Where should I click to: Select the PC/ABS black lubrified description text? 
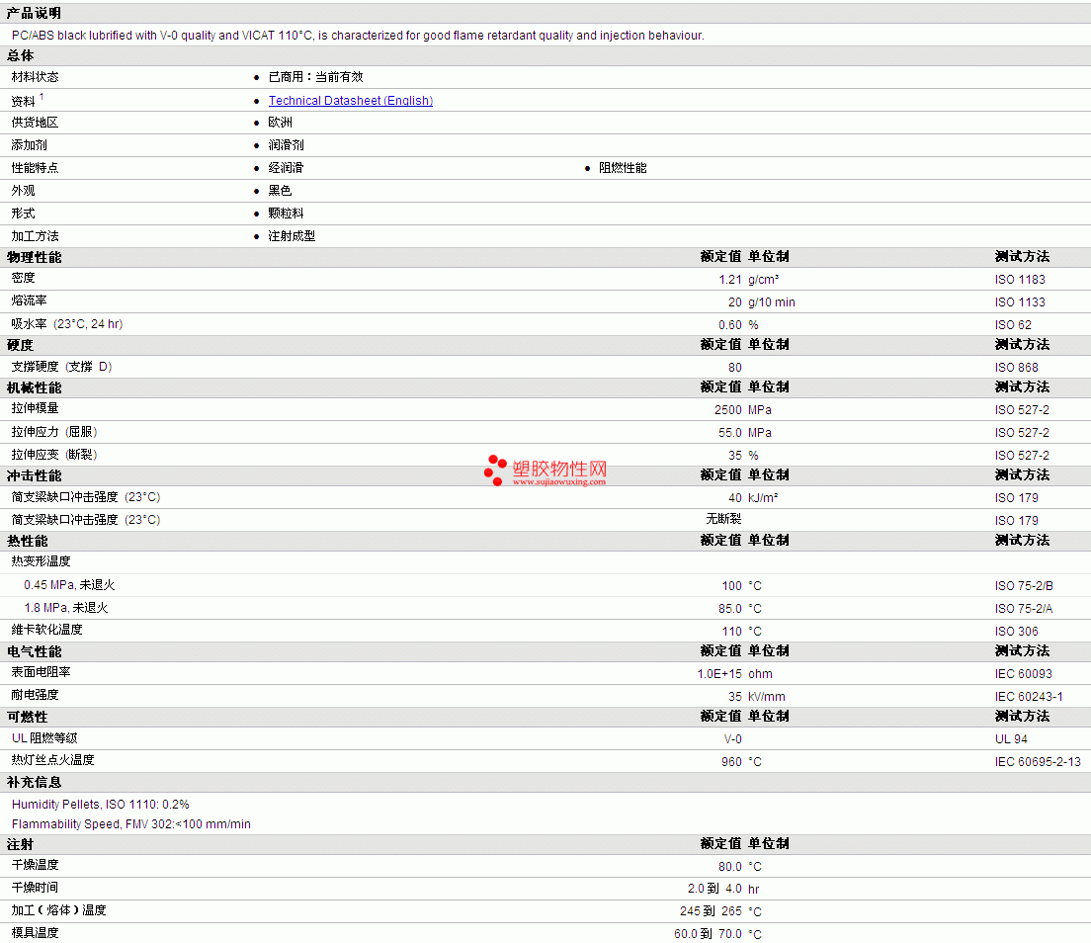click(358, 36)
